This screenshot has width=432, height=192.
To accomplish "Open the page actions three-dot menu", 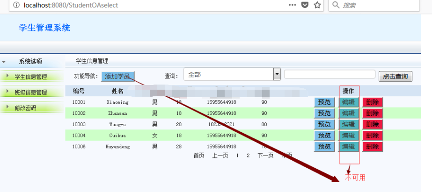I will 293,5.
